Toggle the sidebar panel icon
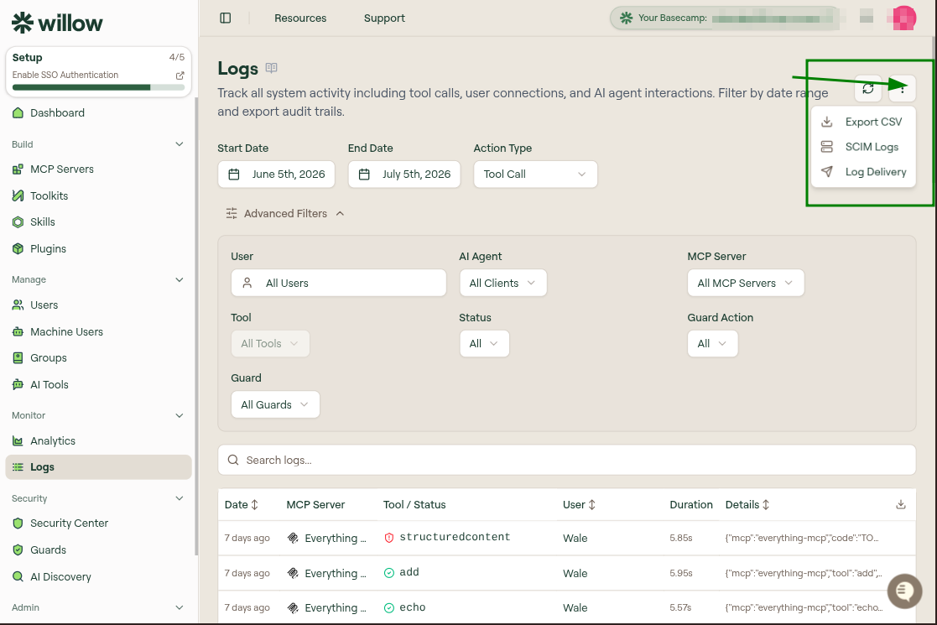This screenshot has width=937, height=625. tap(226, 18)
